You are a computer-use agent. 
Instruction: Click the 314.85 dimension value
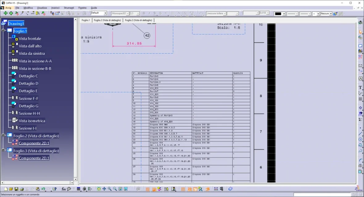[134, 43]
